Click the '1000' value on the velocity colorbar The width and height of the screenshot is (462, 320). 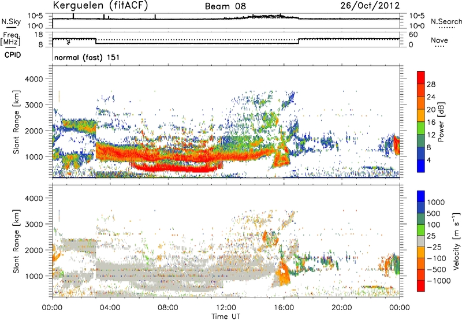coord(436,202)
